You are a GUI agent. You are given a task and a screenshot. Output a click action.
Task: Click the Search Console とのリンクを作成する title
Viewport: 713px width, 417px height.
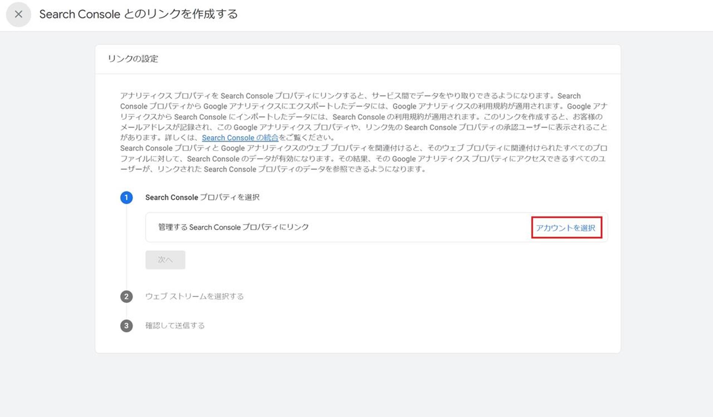(x=139, y=14)
